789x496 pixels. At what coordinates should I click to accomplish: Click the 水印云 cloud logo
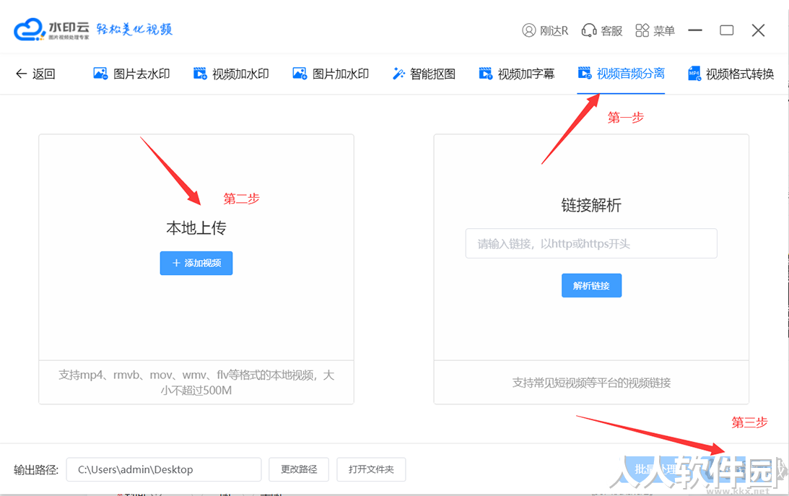click(29, 30)
